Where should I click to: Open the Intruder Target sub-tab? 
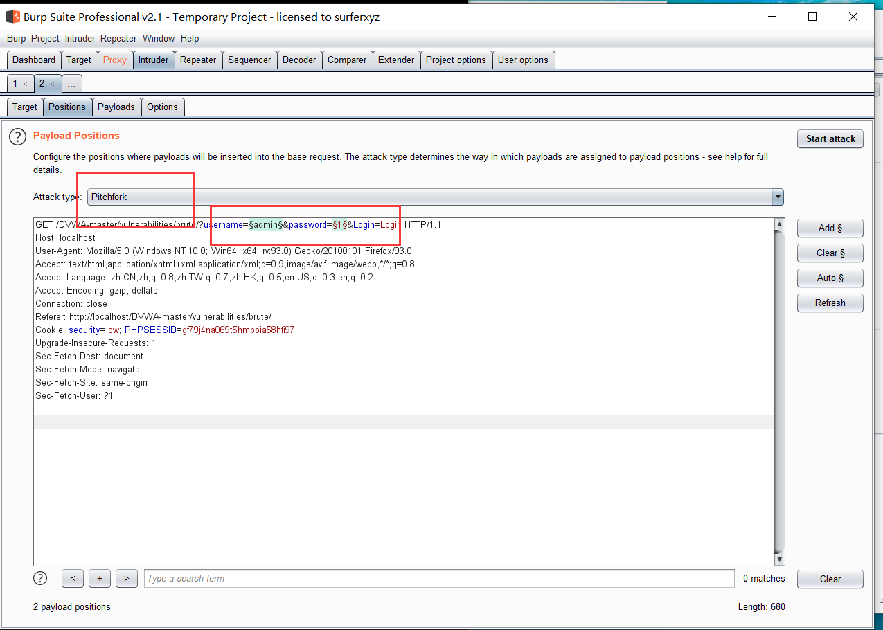coord(25,107)
